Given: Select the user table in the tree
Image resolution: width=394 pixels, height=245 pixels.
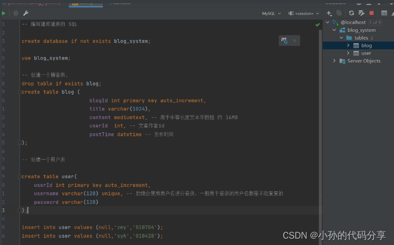Looking at the screenshot, I should (366, 53).
